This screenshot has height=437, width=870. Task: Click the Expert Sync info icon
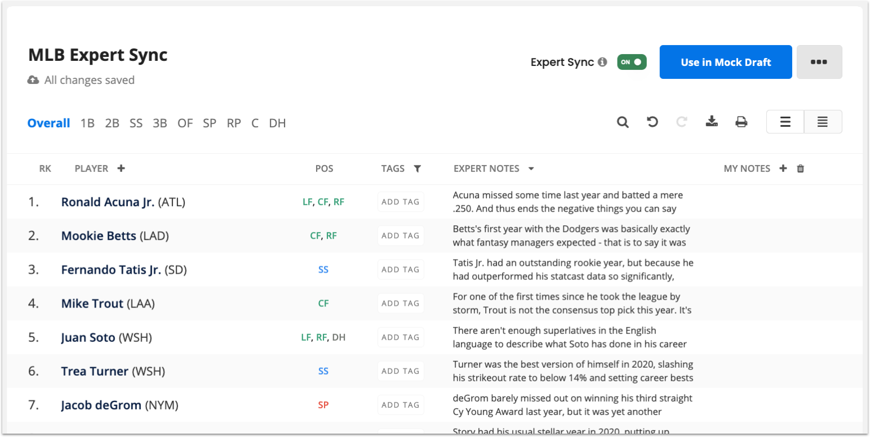pyautogui.click(x=602, y=62)
